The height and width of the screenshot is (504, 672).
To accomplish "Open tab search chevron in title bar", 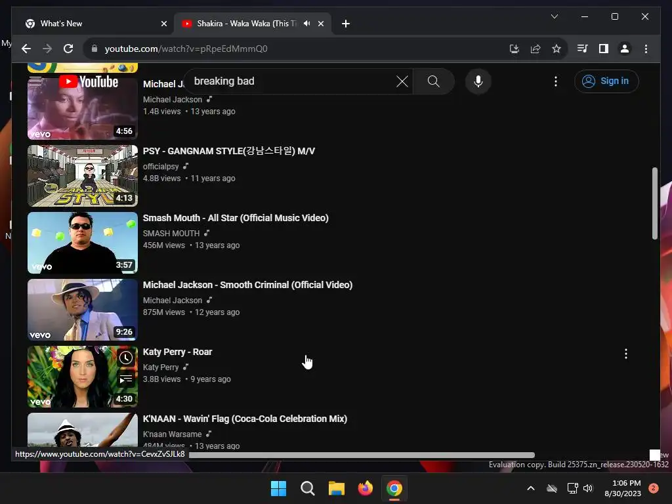I will [x=554, y=16].
